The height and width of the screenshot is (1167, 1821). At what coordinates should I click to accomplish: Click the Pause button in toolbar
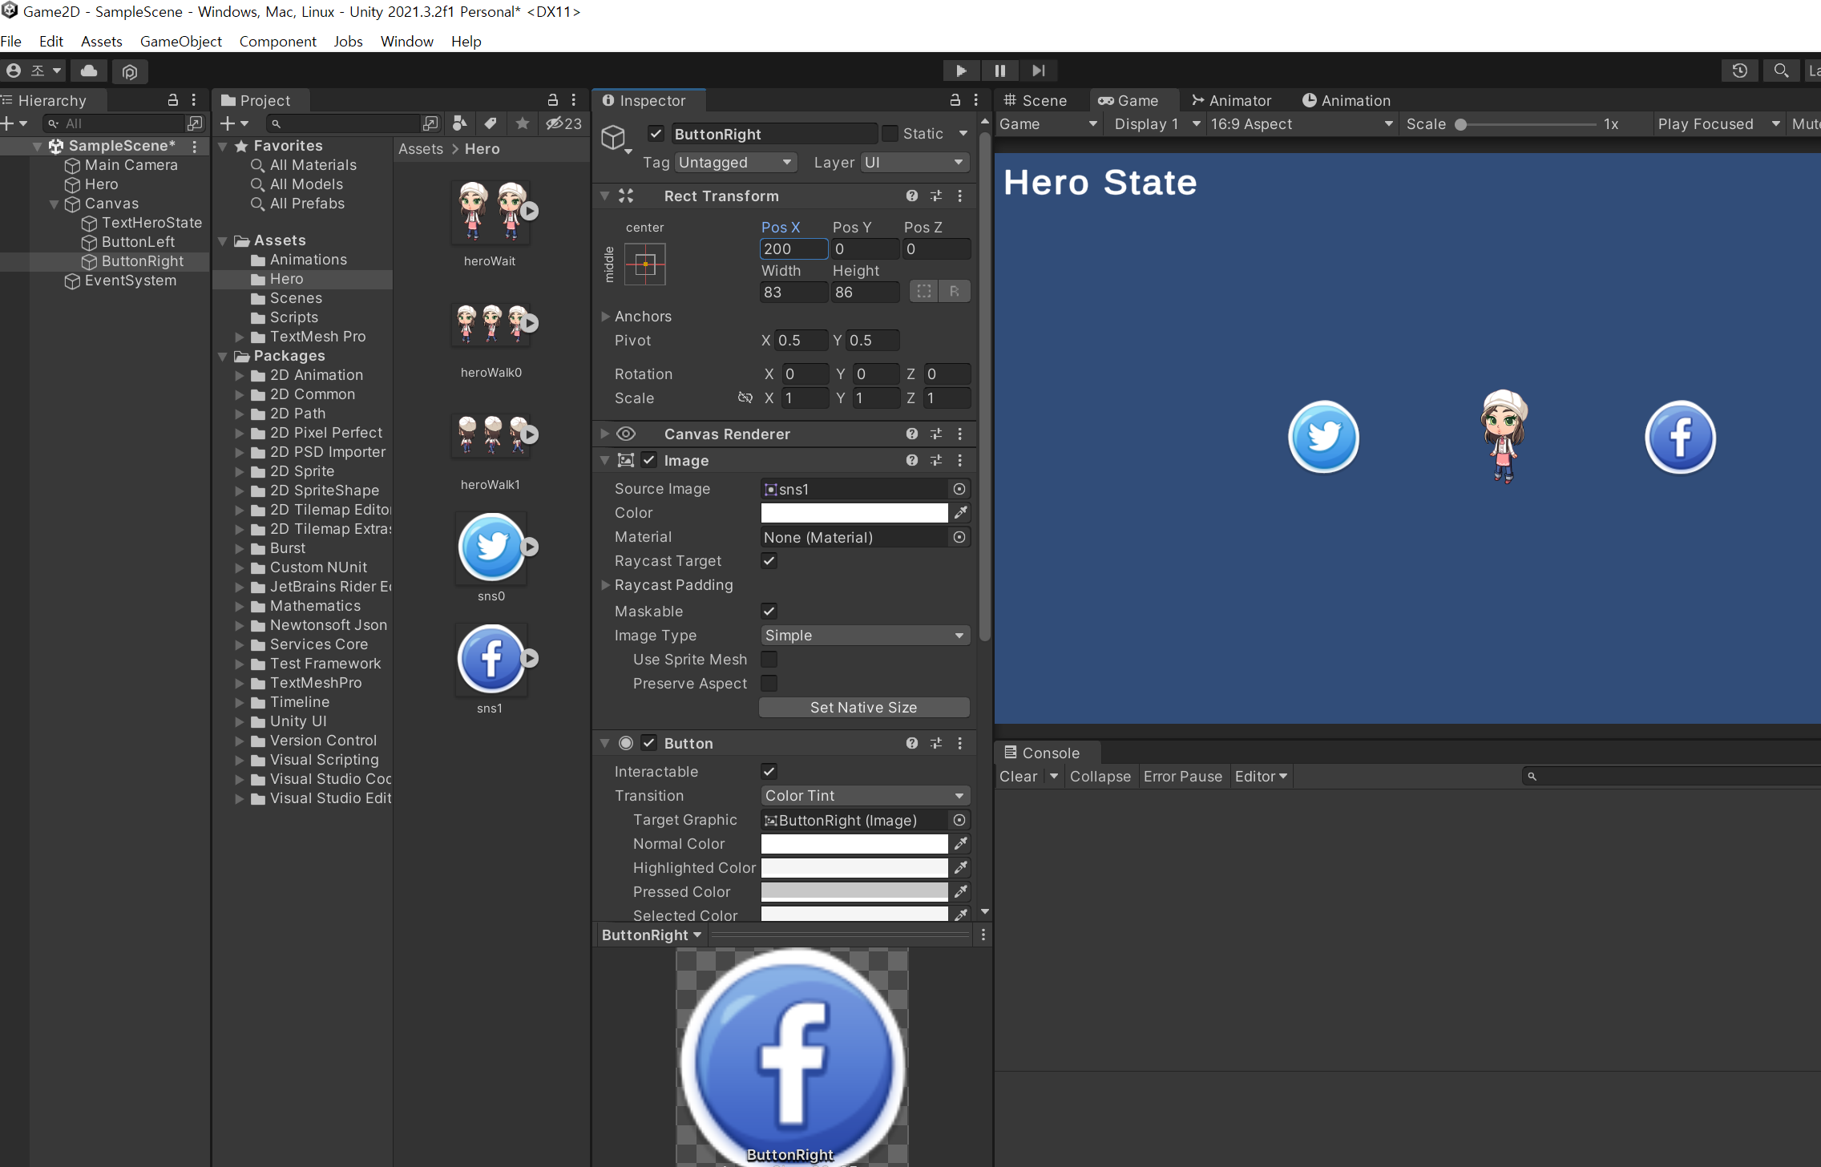point(999,71)
